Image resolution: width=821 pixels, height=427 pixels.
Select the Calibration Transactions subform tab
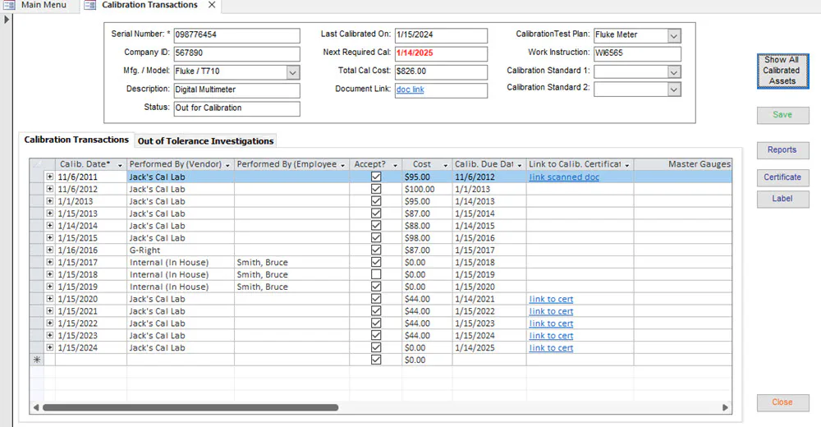point(76,140)
